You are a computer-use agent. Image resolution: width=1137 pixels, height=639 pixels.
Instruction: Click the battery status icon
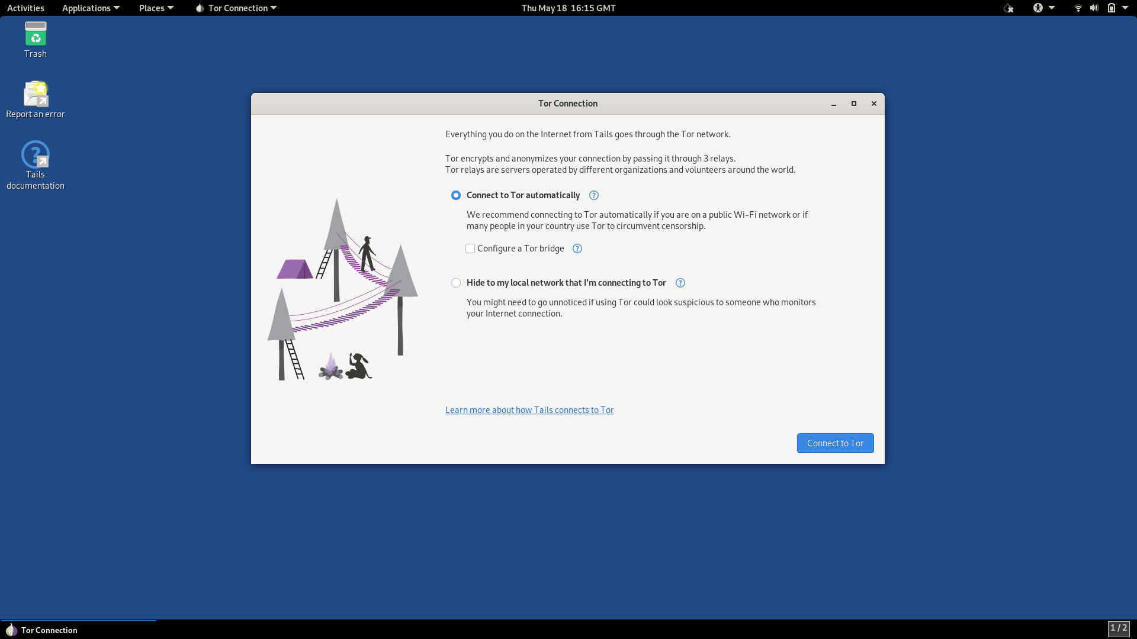(x=1112, y=8)
